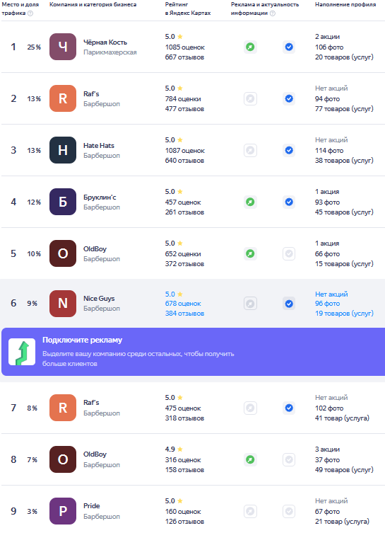Click the green arrow icon in ad banner

click(x=22, y=352)
